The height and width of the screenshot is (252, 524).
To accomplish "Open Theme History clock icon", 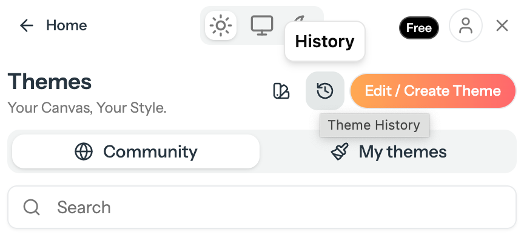I will coord(325,91).
